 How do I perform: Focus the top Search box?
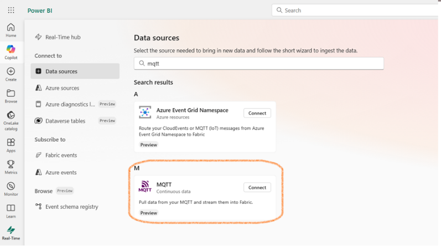355,10
